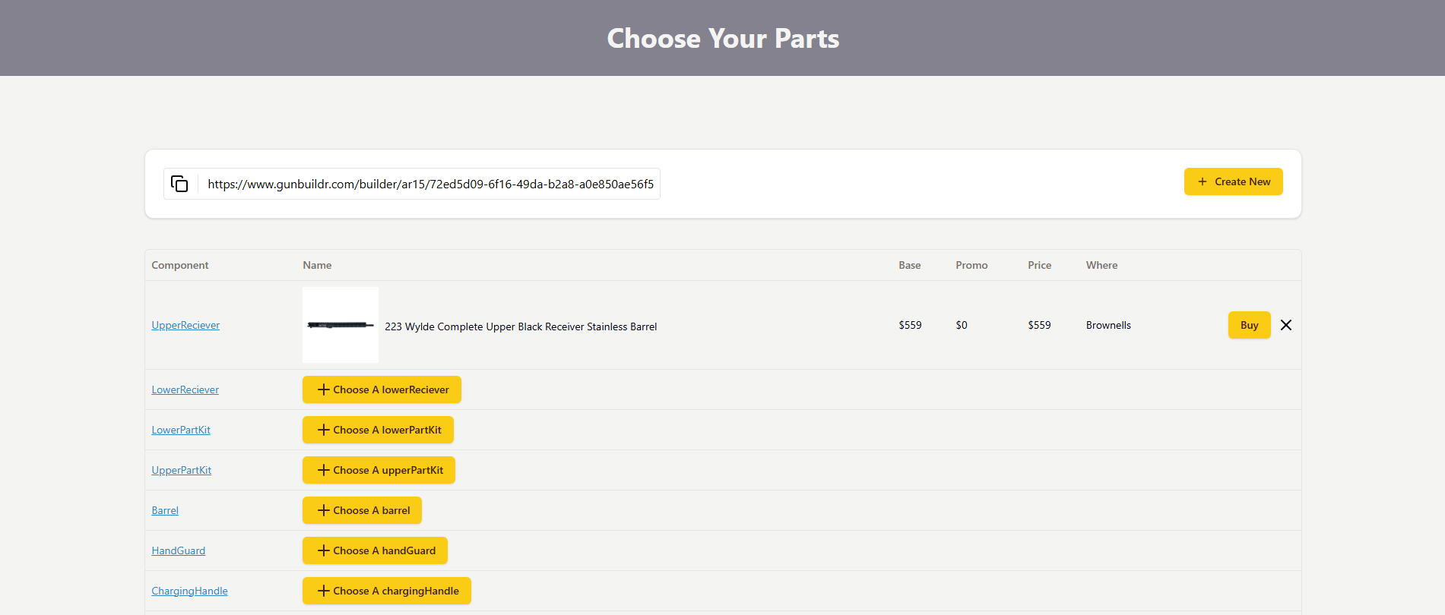Click Choose A handGuard

375,550
